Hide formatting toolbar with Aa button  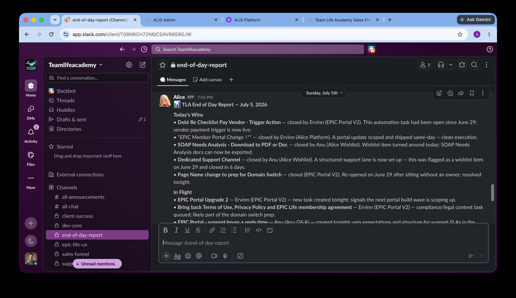[x=177, y=256]
